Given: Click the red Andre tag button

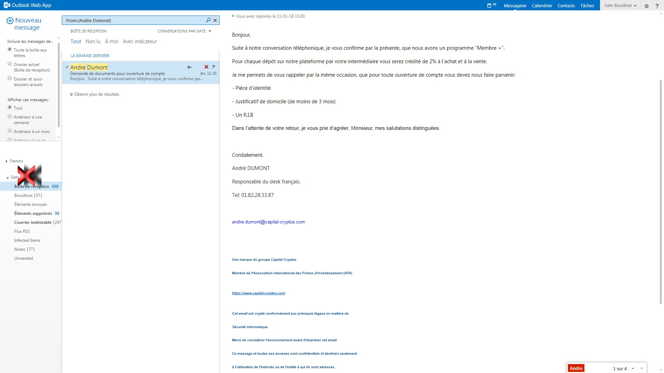Looking at the screenshot, I should tap(576, 368).
